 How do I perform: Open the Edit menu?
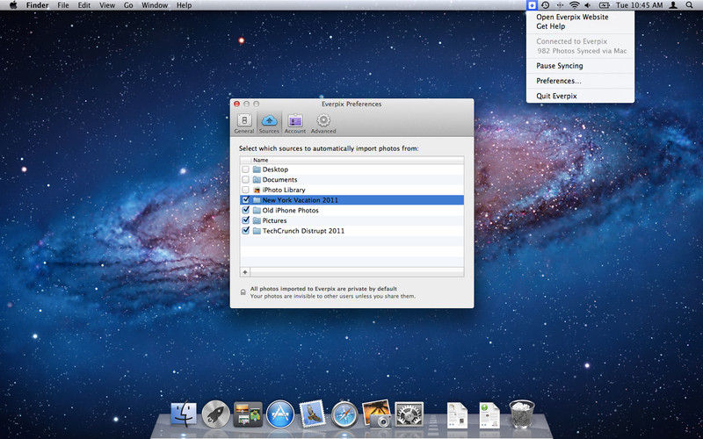pos(83,5)
